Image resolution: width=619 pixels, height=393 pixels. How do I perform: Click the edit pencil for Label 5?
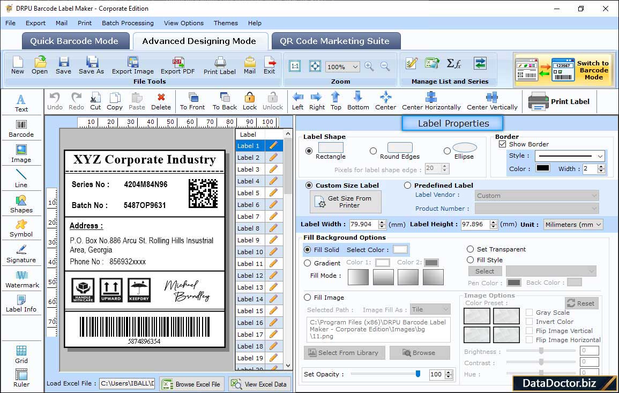tap(273, 193)
